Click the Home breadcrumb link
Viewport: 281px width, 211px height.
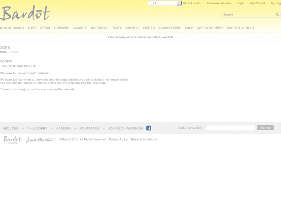point(3,52)
